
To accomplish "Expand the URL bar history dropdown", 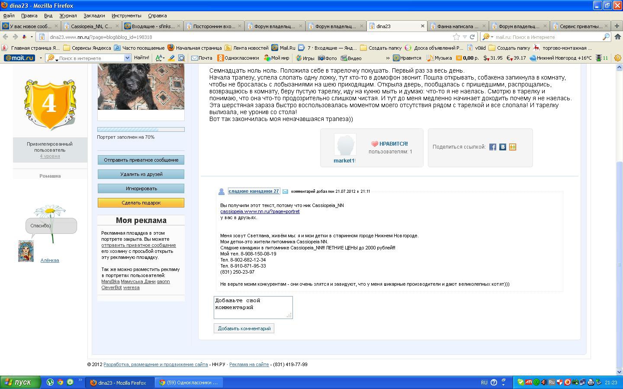I will coord(465,37).
